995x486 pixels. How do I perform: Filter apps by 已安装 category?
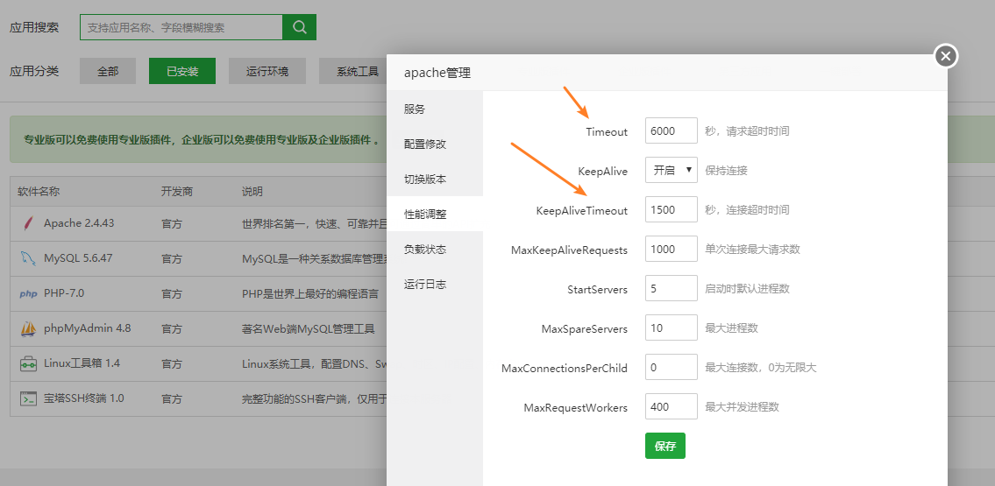coord(181,71)
